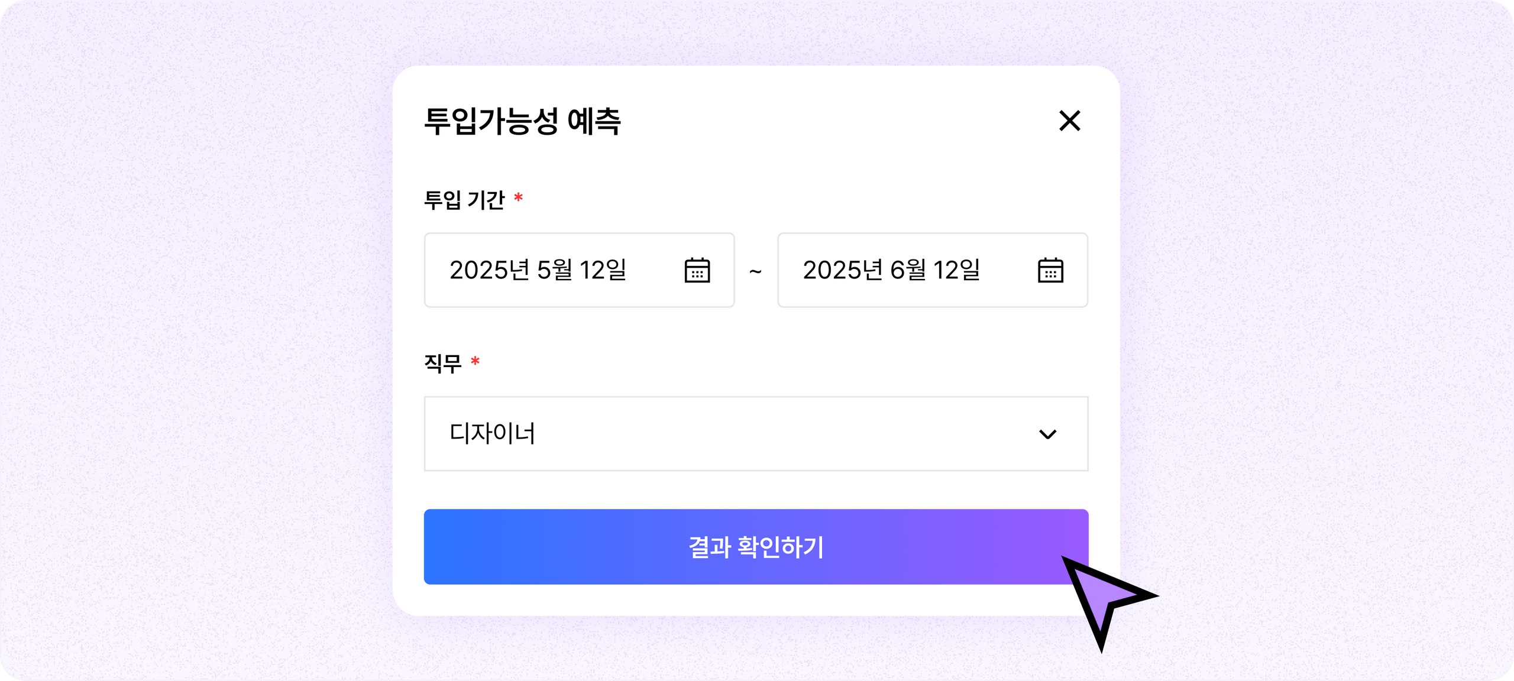The image size is (1514, 681).
Task: Focus the 2025년 6월 12일 end date field
Action: point(933,270)
